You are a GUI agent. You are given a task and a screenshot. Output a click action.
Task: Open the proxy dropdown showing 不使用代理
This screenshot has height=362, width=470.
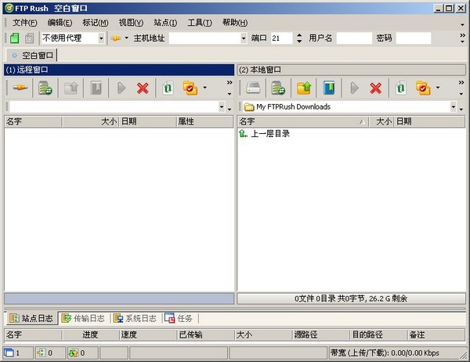tap(101, 38)
